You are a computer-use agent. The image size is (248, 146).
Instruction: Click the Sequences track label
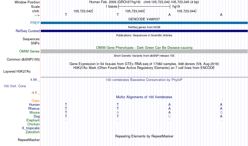pyautogui.click(x=31, y=39)
